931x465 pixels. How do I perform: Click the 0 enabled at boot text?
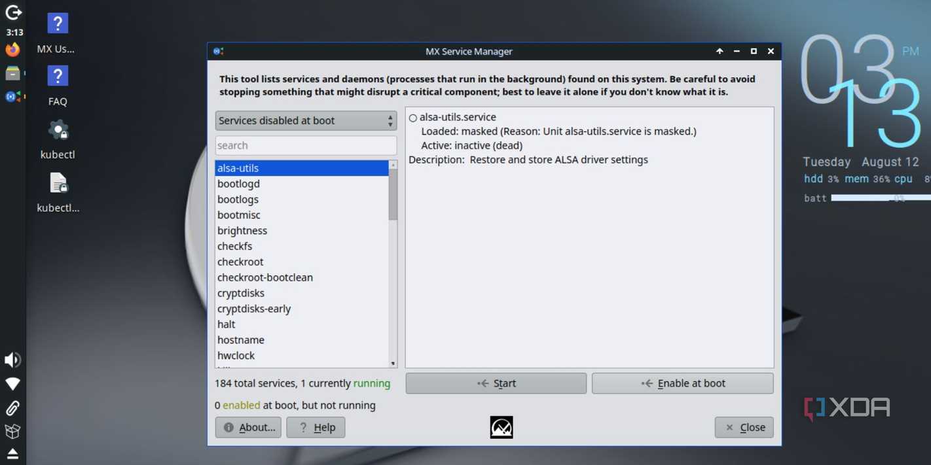click(x=295, y=405)
